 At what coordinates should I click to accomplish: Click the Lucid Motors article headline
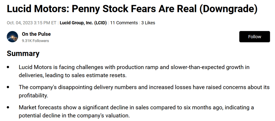(x=132, y=9)
